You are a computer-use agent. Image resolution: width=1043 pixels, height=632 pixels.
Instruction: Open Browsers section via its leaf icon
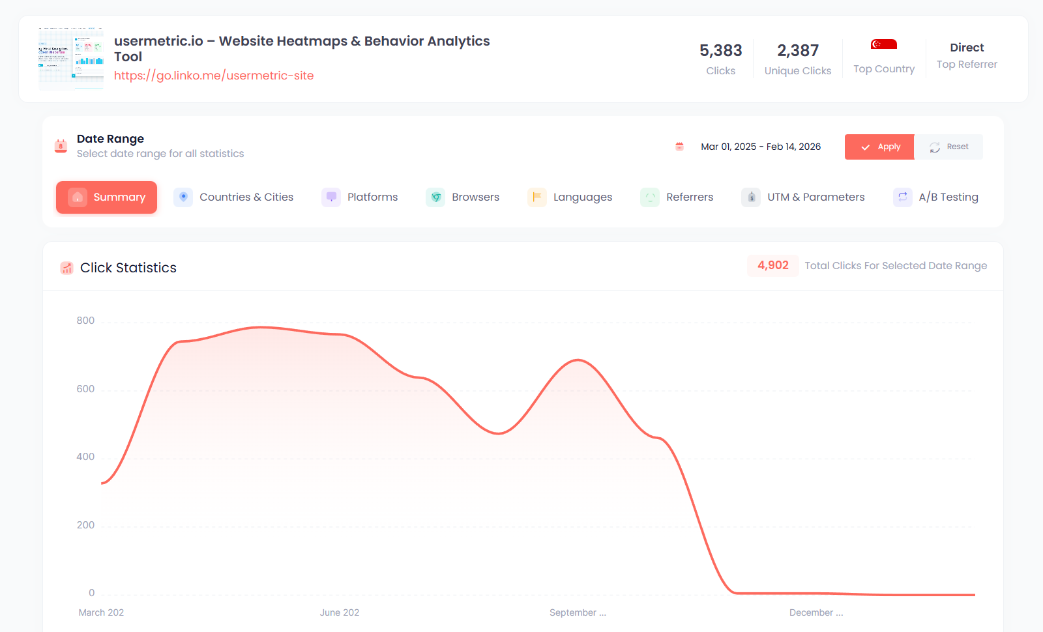[435, 197]
